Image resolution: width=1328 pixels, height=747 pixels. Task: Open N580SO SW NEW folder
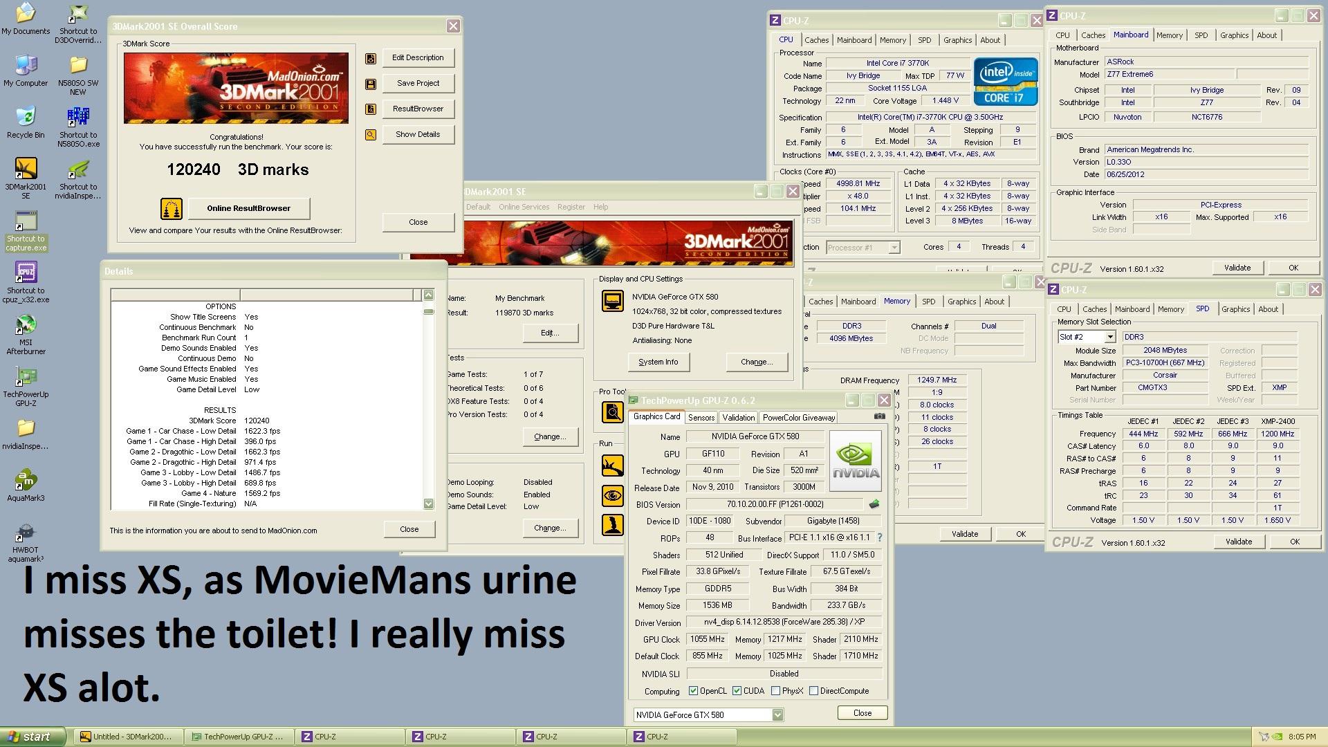[x=78, y=75]
